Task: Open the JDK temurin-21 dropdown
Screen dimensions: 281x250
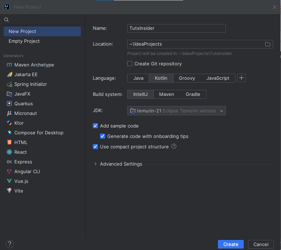Action: pyautogui.click(x=176, y=111)
